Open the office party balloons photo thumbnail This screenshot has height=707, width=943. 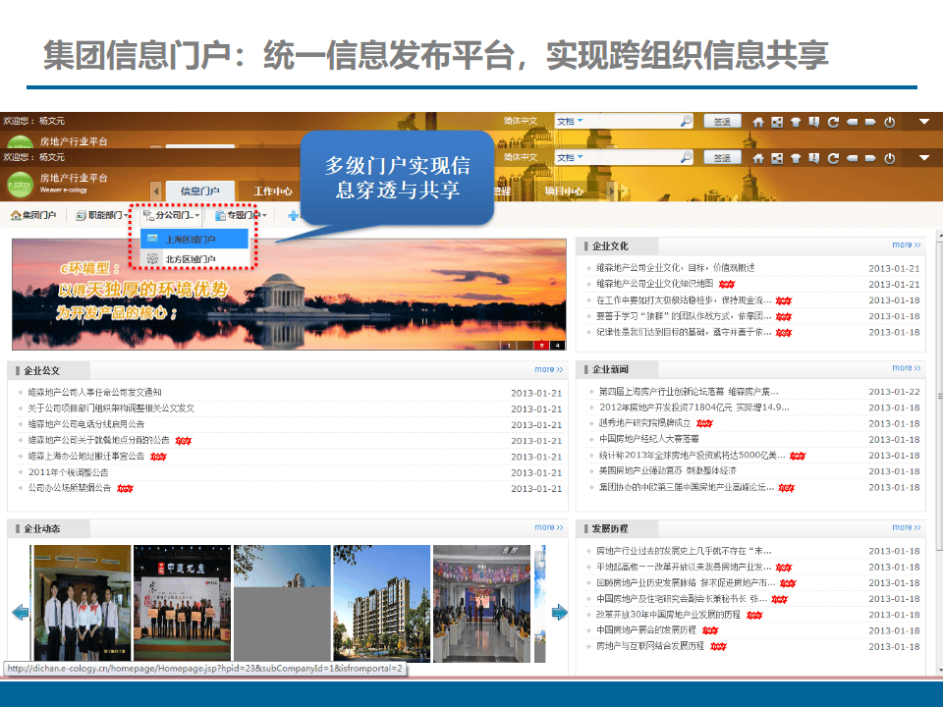click(x=481, y=603)
